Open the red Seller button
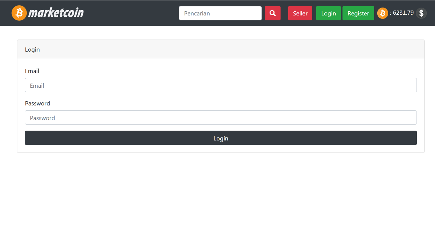435x247 pixels. (x=300, y=13)
